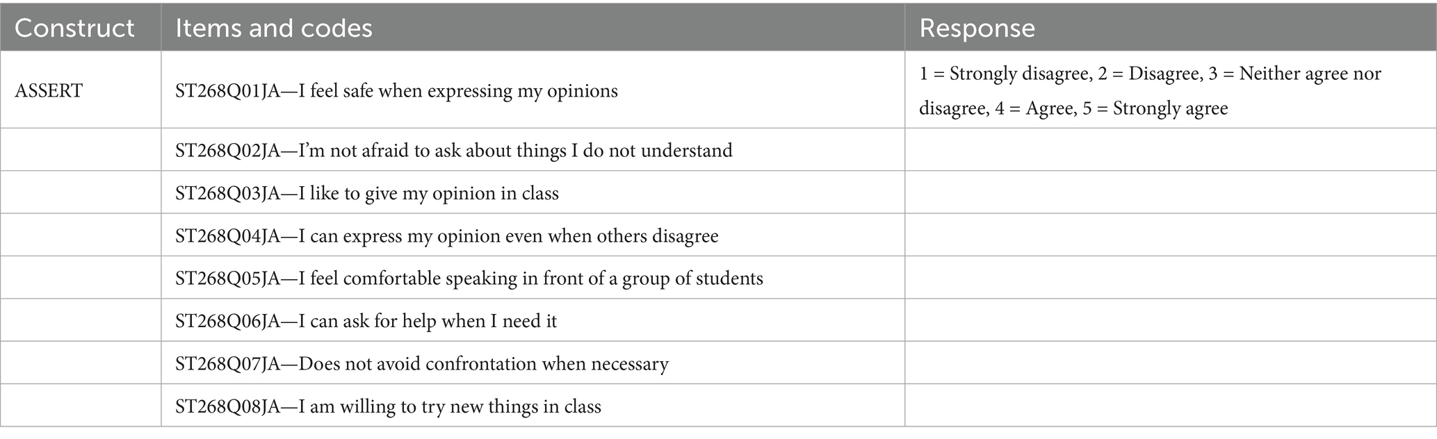Click empty Response cell beside ST268Q08JA
This screenshot has height=439, width=1437.
click(1170, 406)
